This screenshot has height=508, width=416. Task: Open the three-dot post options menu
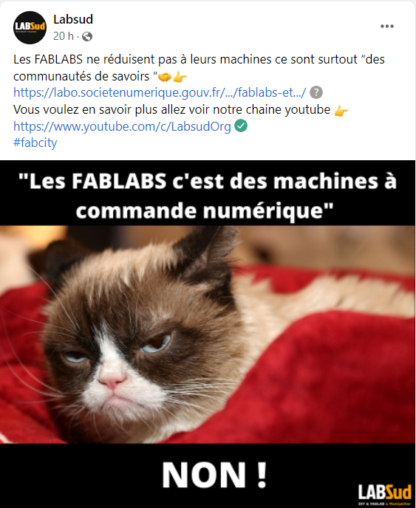[x=387, y=27]
